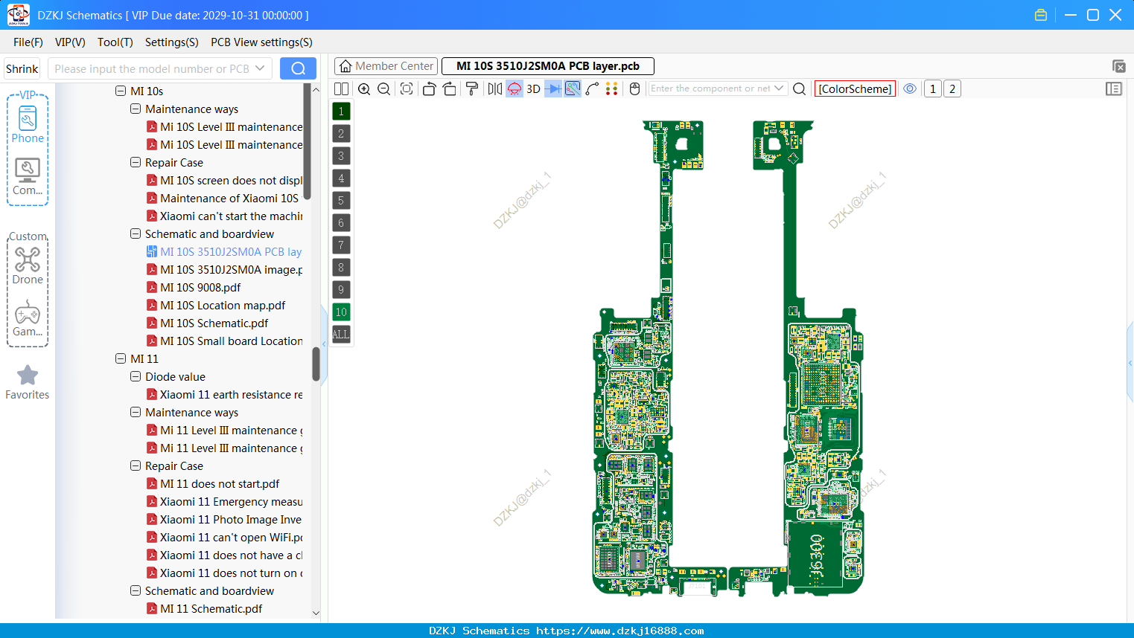Open Favorites star in sidebar
The height and width of the screenshot is (638, 1134).
click(28, 382)
